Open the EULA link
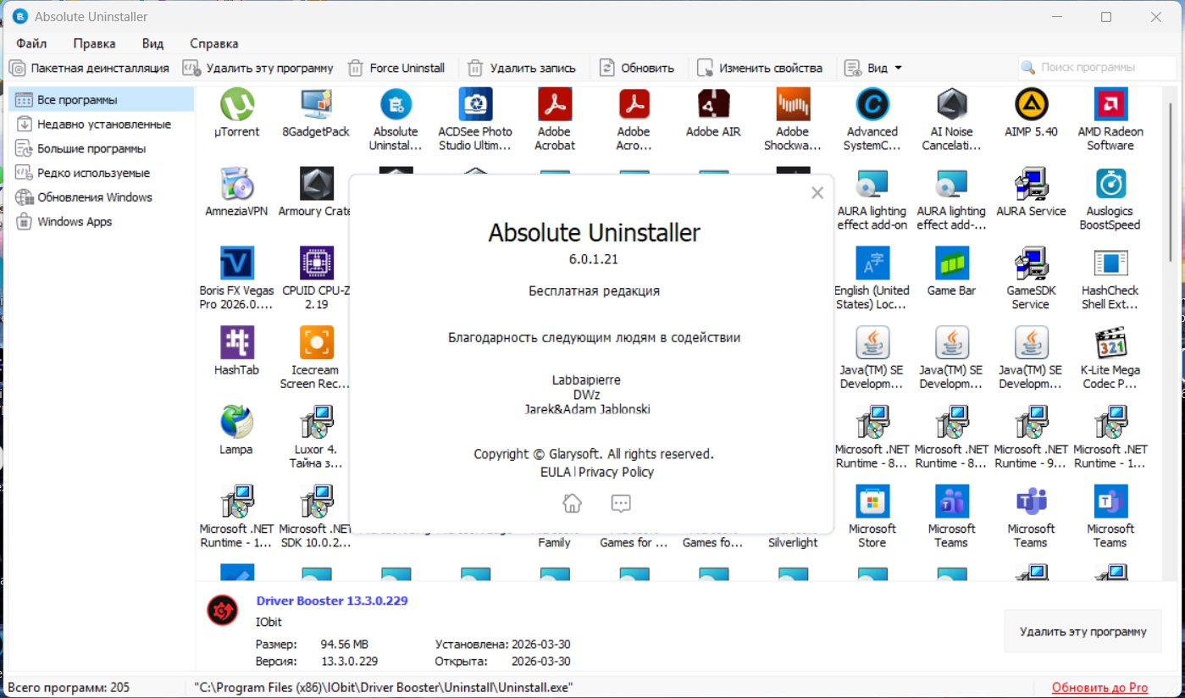 click(556, 472)
